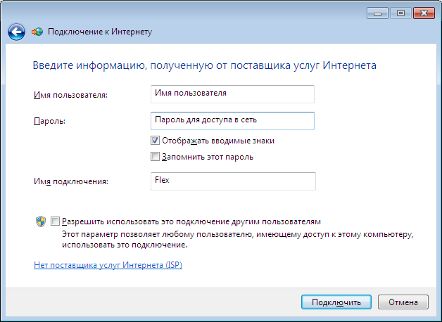The height and width of the screenshot is (322, 442).
Task: Click the Пароль: label text
Action: click(49, 122)
